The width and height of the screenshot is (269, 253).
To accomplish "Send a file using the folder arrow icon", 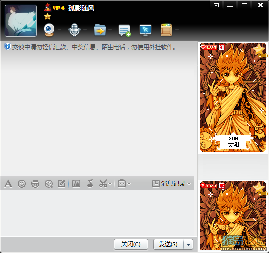I will (100, 30).
